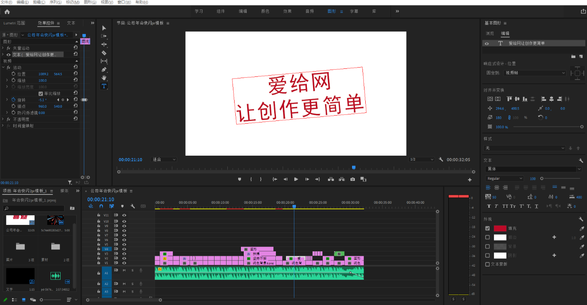Screen dimensions: 587x305
Task: Go to In point
Action: [x=275, y=179]
